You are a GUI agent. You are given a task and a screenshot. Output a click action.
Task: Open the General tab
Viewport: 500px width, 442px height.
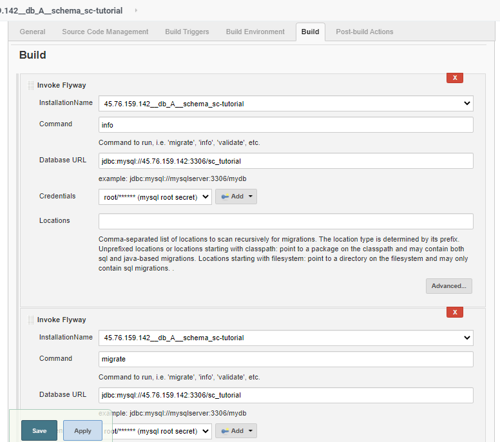[32, 32]
